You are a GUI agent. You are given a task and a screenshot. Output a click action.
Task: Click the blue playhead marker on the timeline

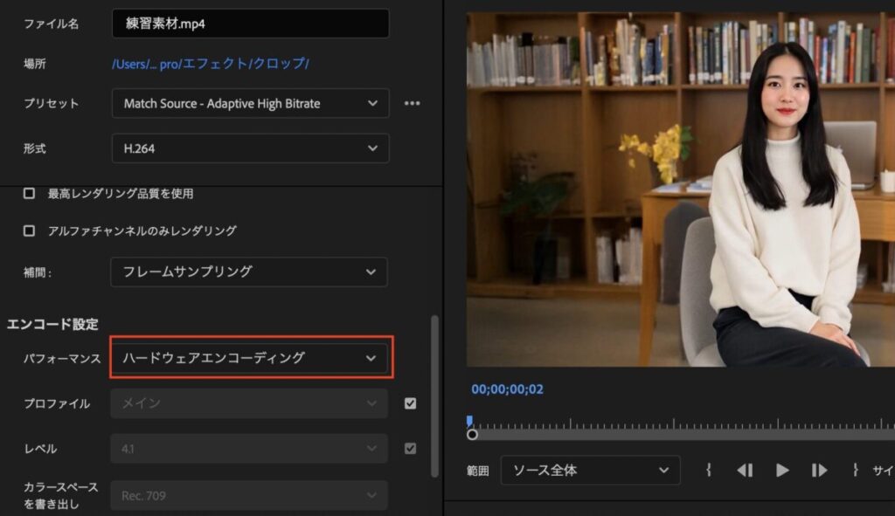pyautogui.click(x=470, y=420)
